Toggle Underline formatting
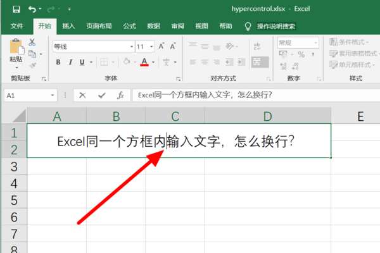 [82, 62]
